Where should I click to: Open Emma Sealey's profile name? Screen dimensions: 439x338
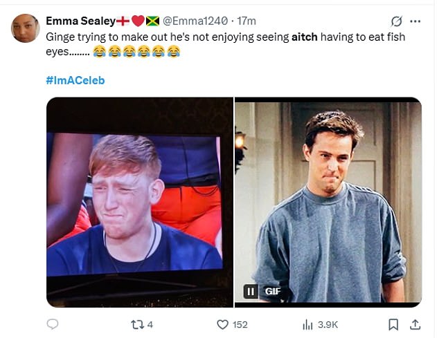tap(75, 21)
